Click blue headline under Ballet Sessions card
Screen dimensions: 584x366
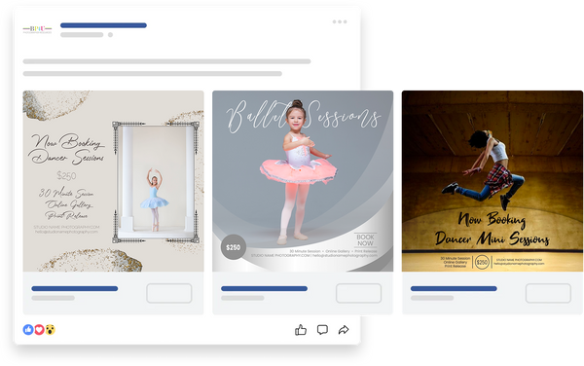click(264, 288)
